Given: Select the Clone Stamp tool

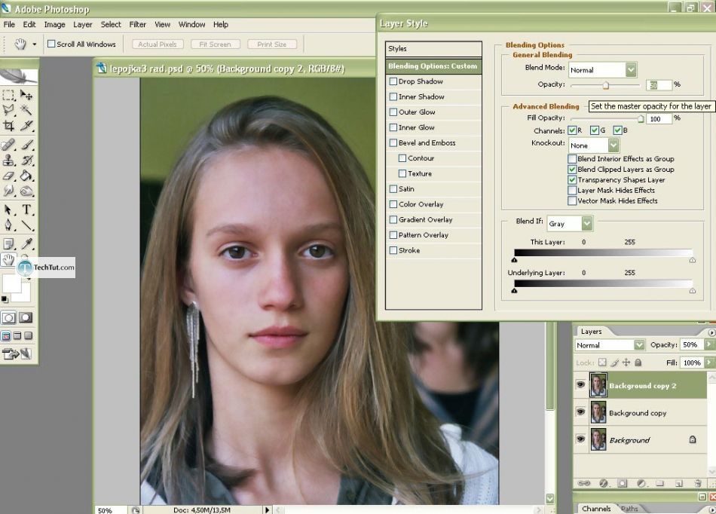Looking at the screenshot, I should pyautogui.click(x=8, y=161).
